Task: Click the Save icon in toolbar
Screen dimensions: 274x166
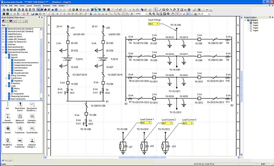Action: (x=11, y=10)
